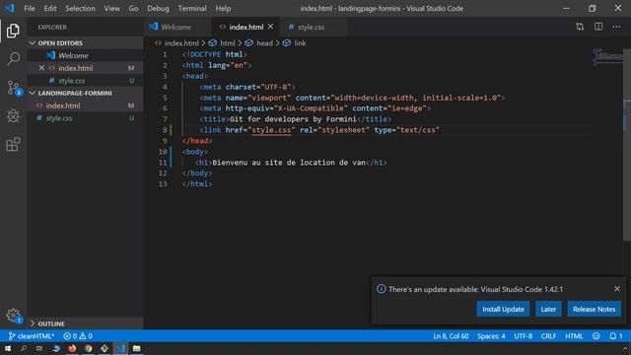Click index.html in the breadcrumb bar

181,43
